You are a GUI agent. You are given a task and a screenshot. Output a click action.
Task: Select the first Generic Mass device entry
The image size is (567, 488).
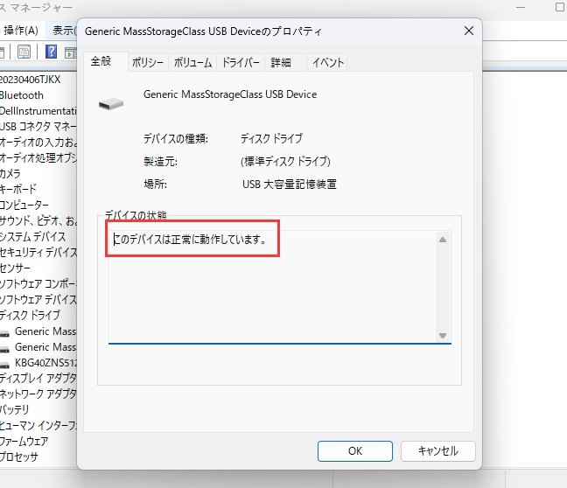(x=45, y=331)
